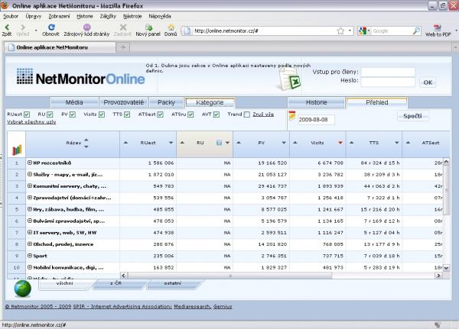The height and width of the screenshot is (329, 459).
Task: Expand Zpravodajství (domácí+zahr row
Action: (30, 198)
